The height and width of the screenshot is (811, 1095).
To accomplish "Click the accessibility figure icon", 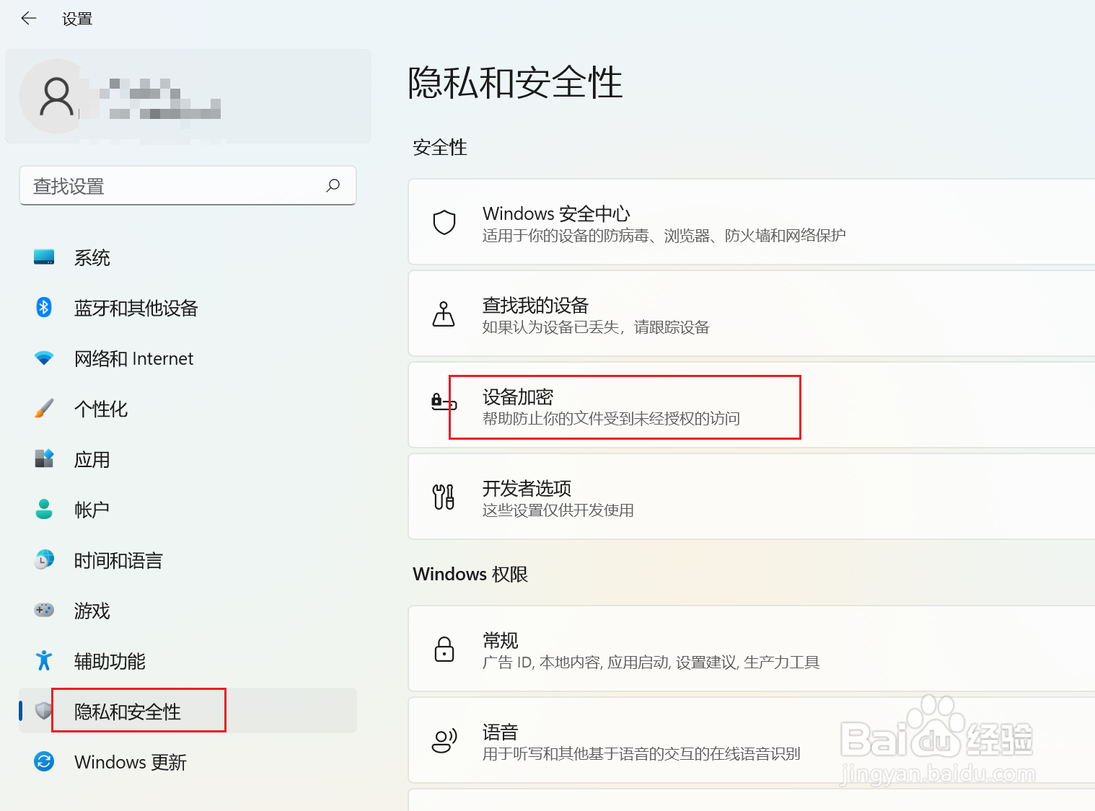I will click(44, 661).
